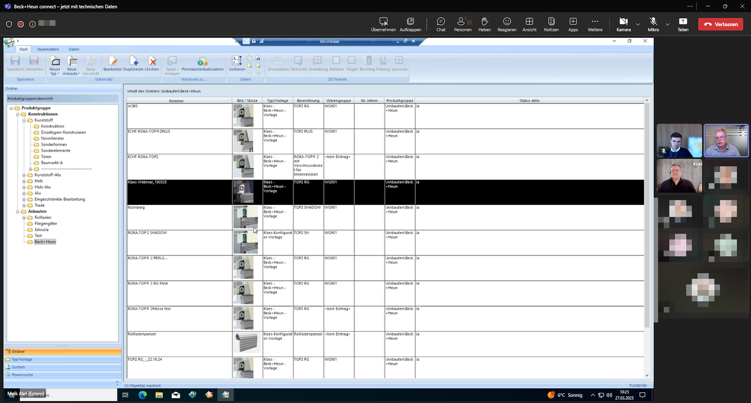The image size is (751, 403).
Task: Select the Jalousie folder
Action: pyautogui.click(x=41, y=230)
